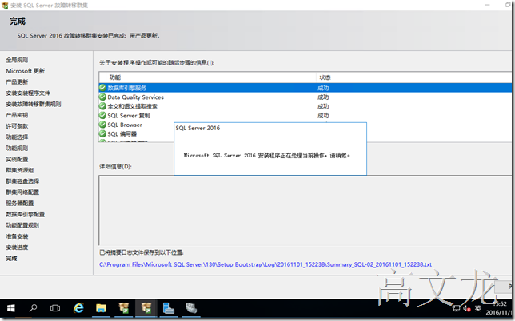This screenshot has width=515, height=321.
Task: Open Failover Cluster Manager taskbar icon
Action: (x=191, y=308)
